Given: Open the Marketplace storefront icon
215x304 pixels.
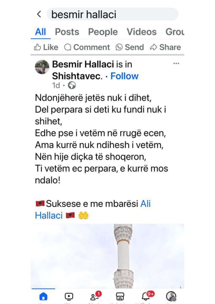Looking at the screenshot, I should point(120,296).
